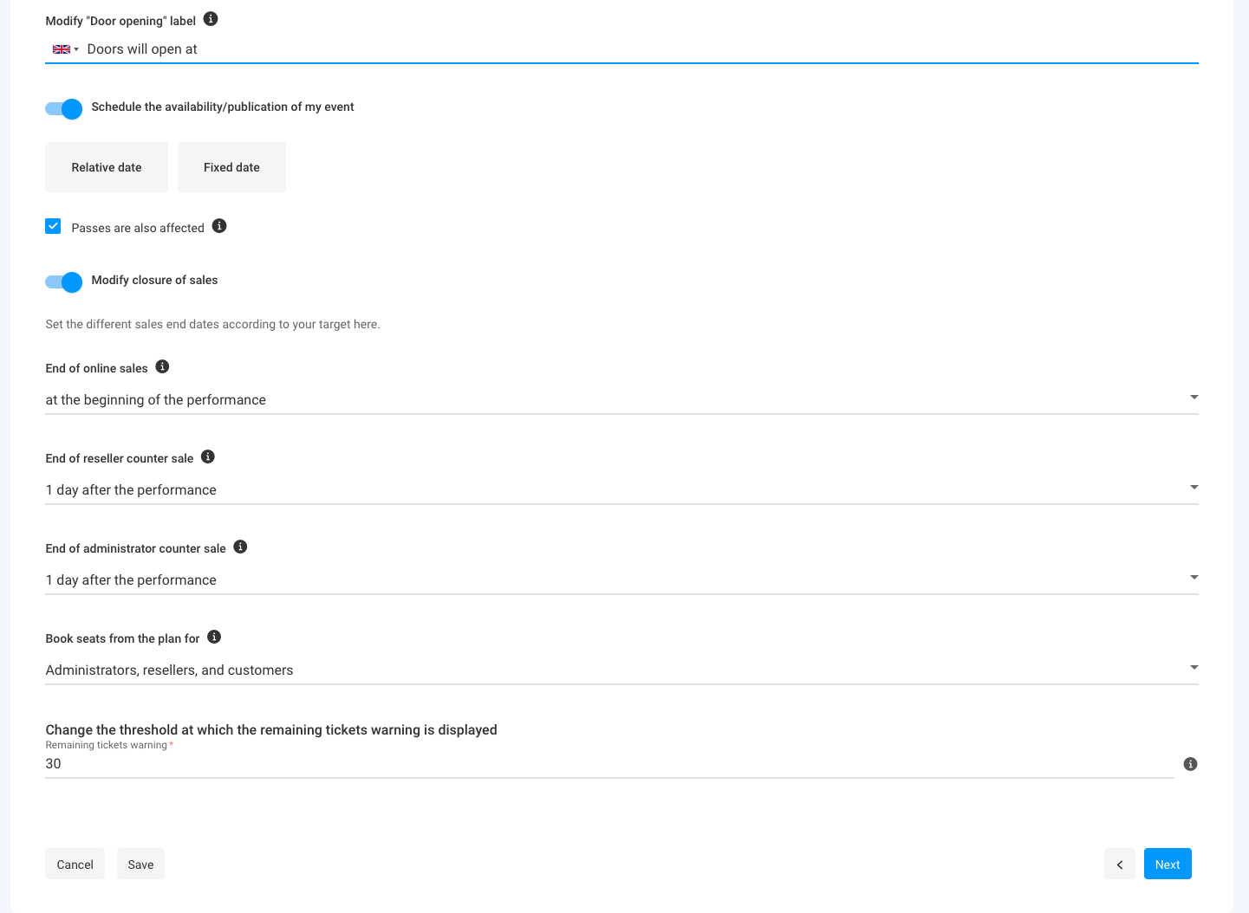Select the Relative date option
The image size is (1249, 913).
[x=107, y=167]
